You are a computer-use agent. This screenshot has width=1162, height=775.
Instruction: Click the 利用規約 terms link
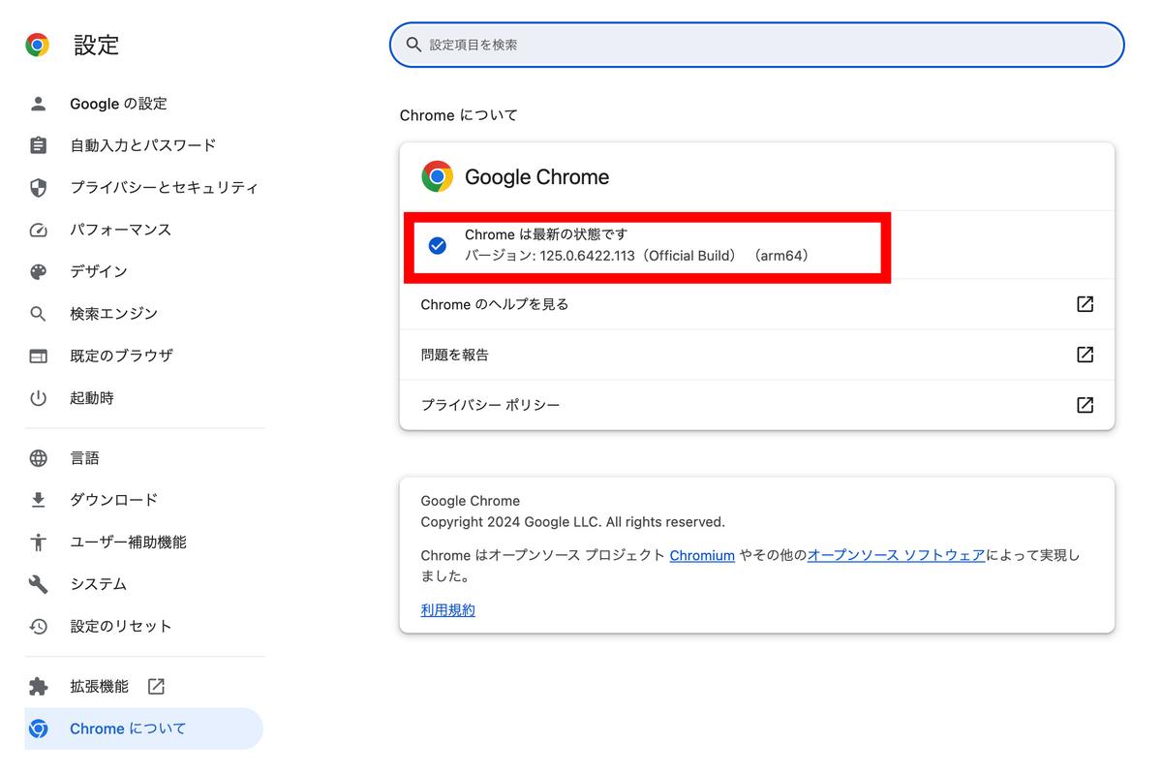tap(447, 609)
